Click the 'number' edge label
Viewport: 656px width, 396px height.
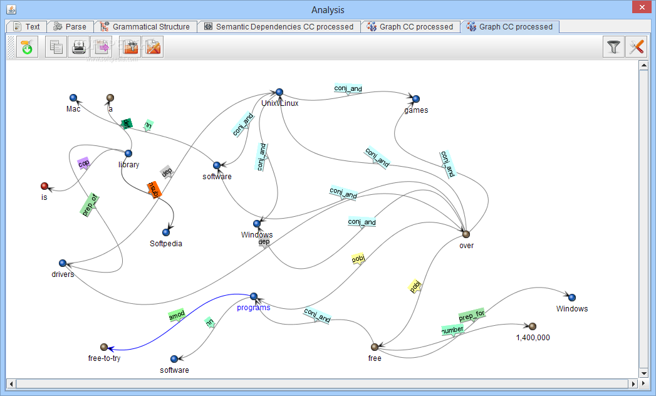452,330
